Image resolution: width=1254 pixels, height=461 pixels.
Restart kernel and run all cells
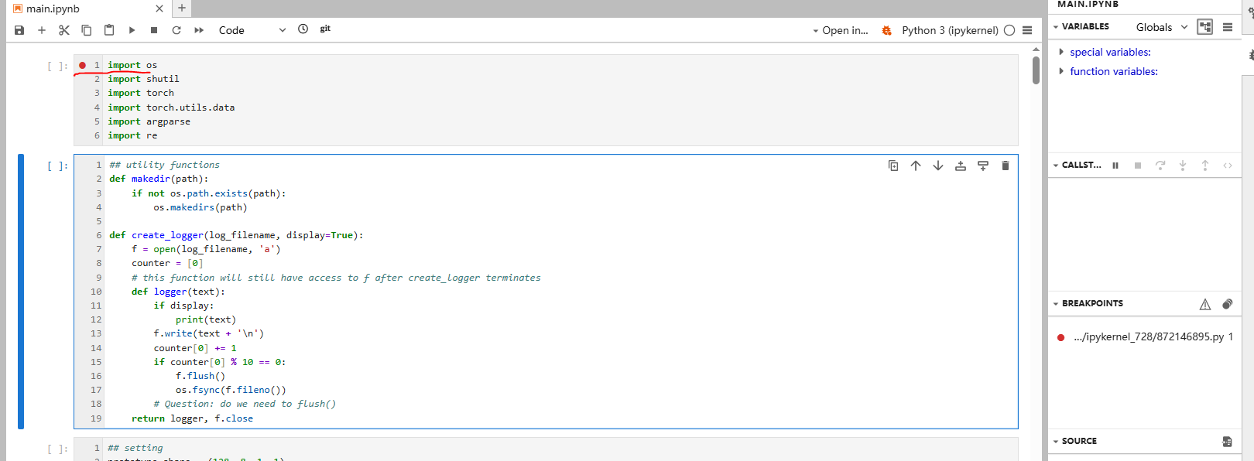tap(199, 30)
